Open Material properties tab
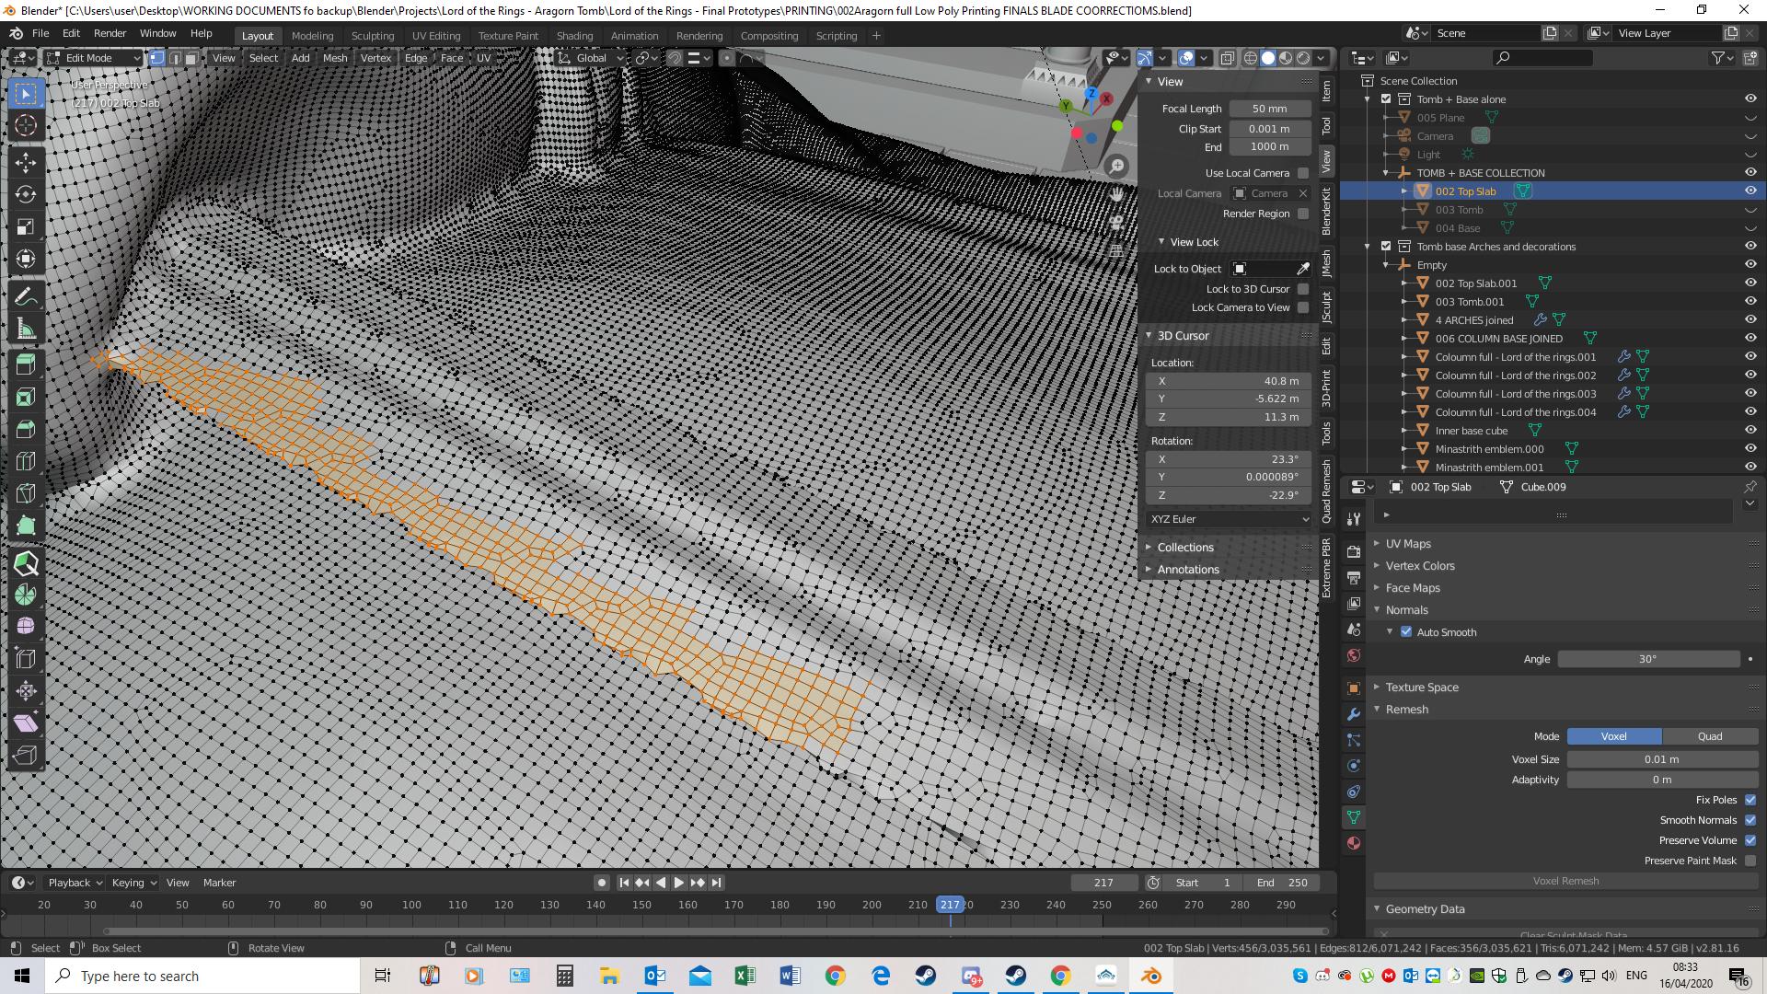 pos(1353,843)
